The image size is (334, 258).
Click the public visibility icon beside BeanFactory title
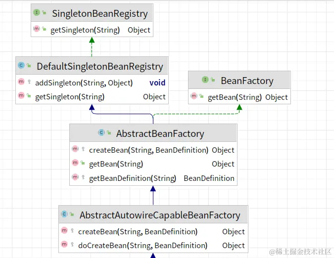(x=213, y=80)
